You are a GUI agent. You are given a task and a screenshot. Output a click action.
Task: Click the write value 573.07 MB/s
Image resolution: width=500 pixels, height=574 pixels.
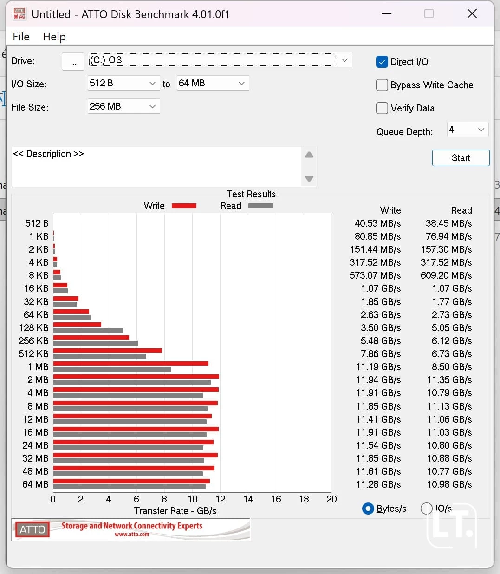pos(375,275)
